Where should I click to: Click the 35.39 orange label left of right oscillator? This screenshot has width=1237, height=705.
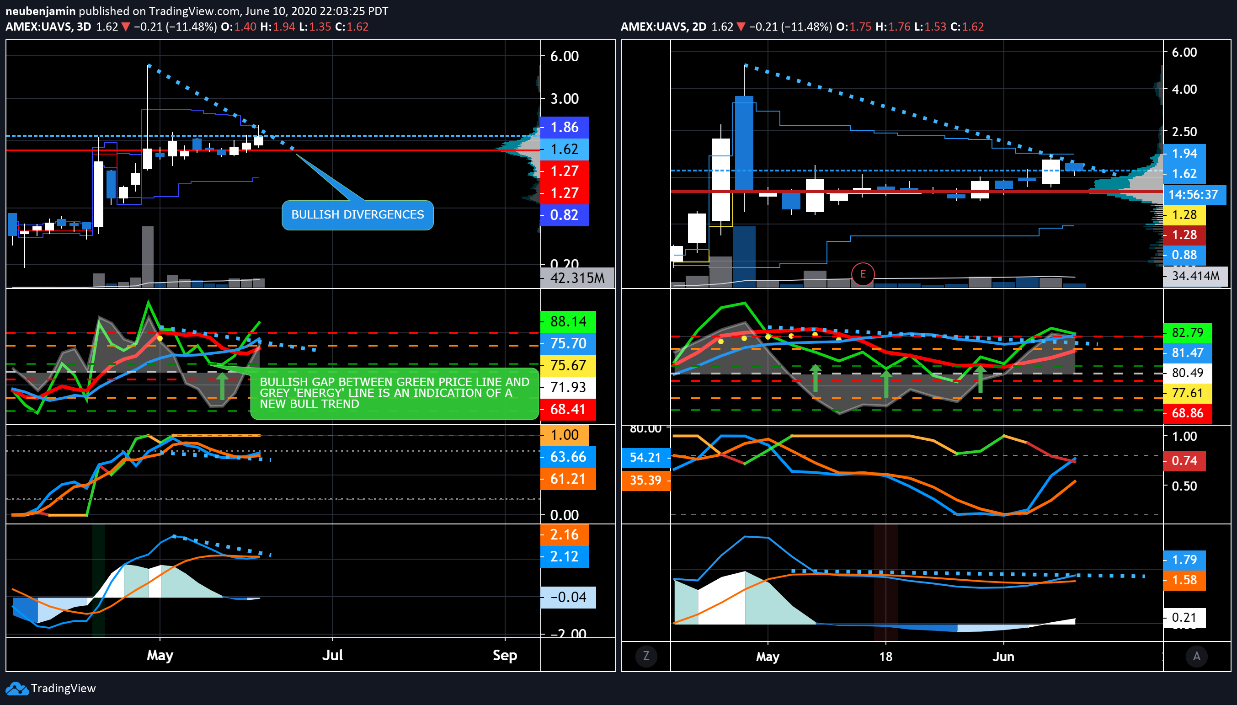645,481
